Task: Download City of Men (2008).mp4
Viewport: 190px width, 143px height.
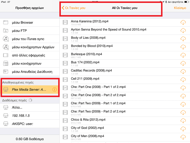Action: pyautogui.click(x=183, y=137)
